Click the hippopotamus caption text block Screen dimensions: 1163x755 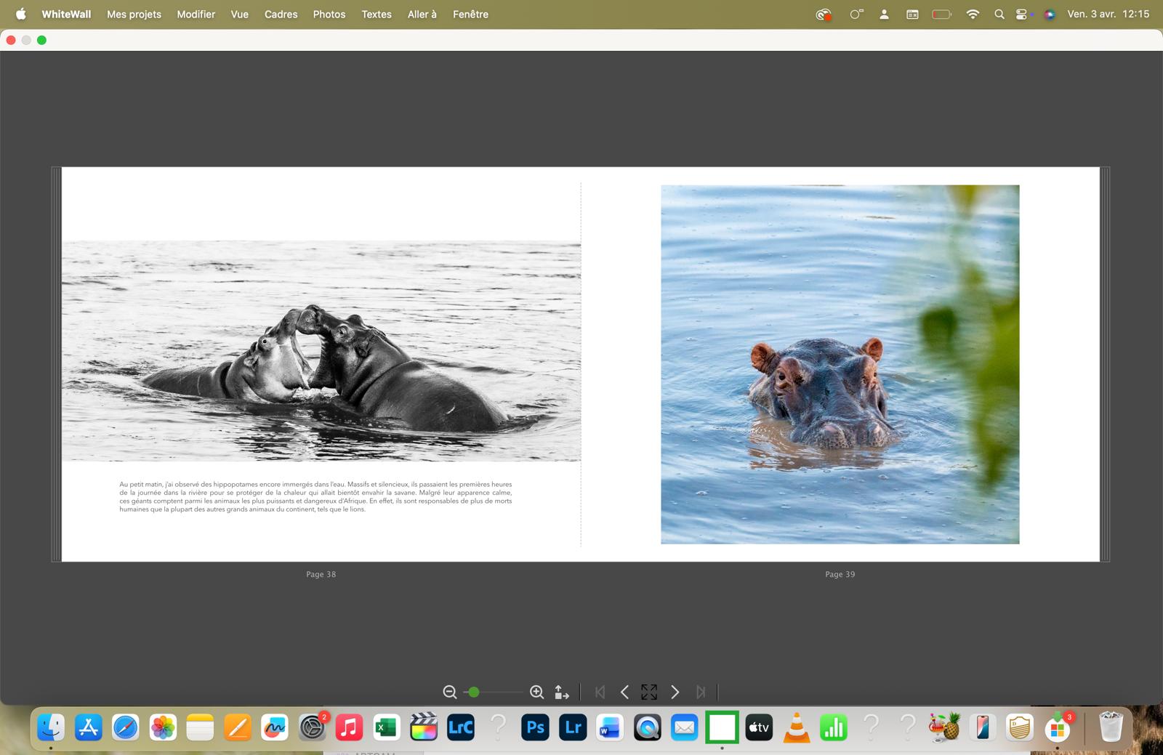pyautogui.click(x=315, y=496)
